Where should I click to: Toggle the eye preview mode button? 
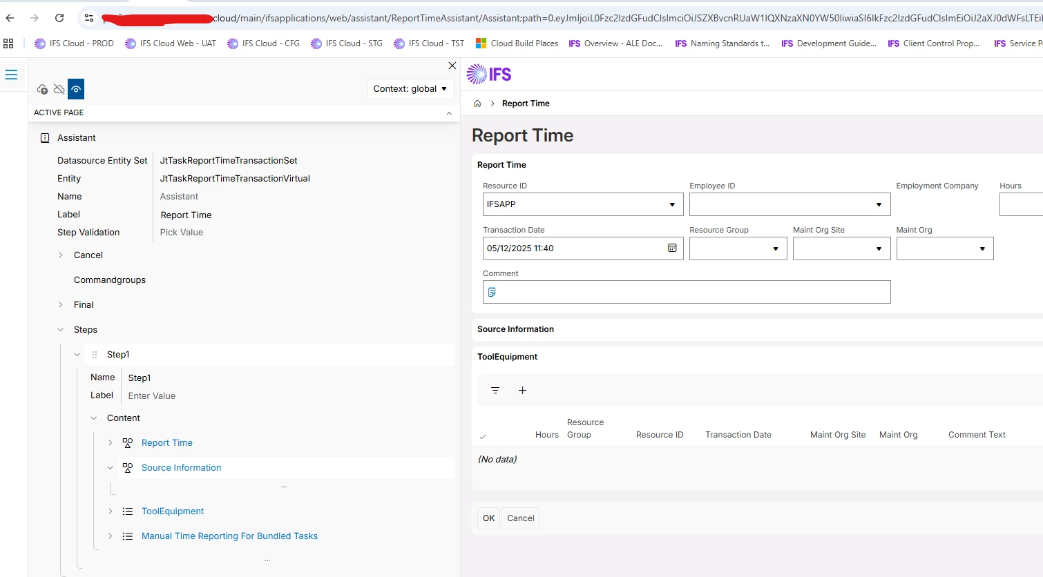[x=76, y=89]
